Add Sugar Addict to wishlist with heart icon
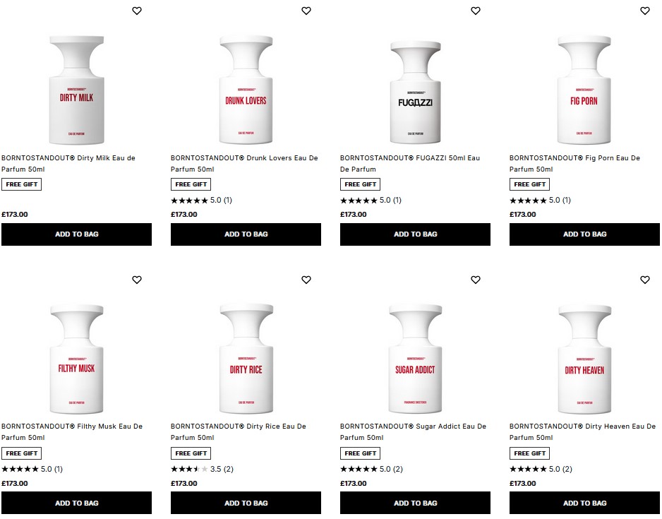662x519 pixels. click(476, 280)
